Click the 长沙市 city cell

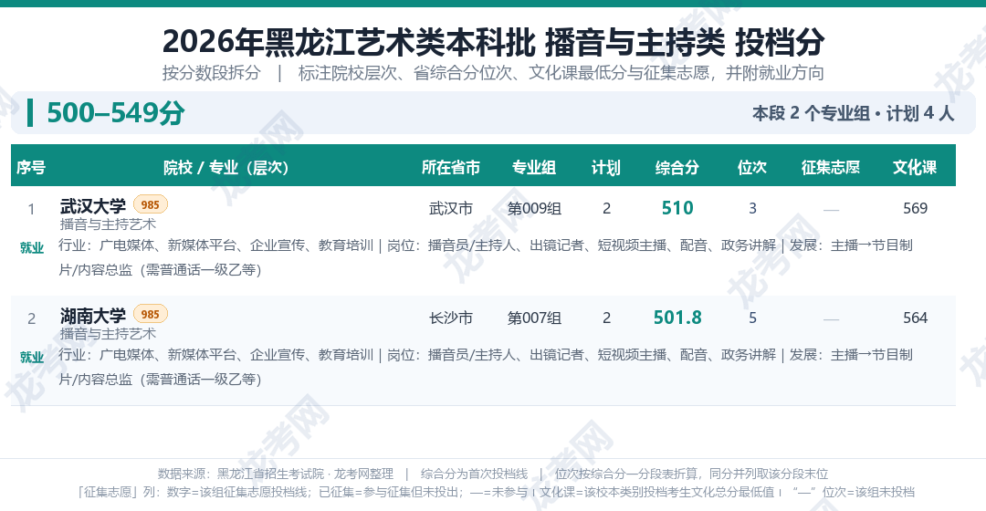click(451, 318)
